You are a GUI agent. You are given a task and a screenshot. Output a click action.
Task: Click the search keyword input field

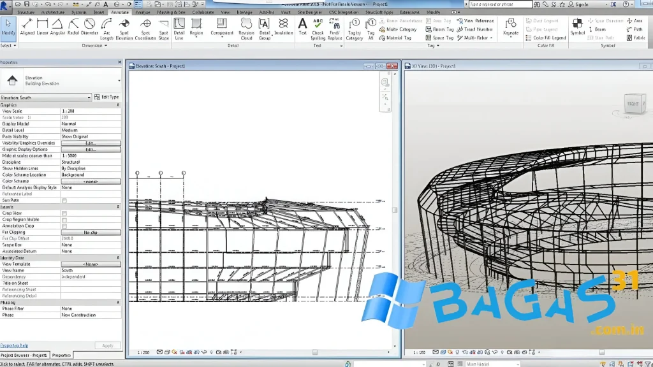(x=500, y=4)
